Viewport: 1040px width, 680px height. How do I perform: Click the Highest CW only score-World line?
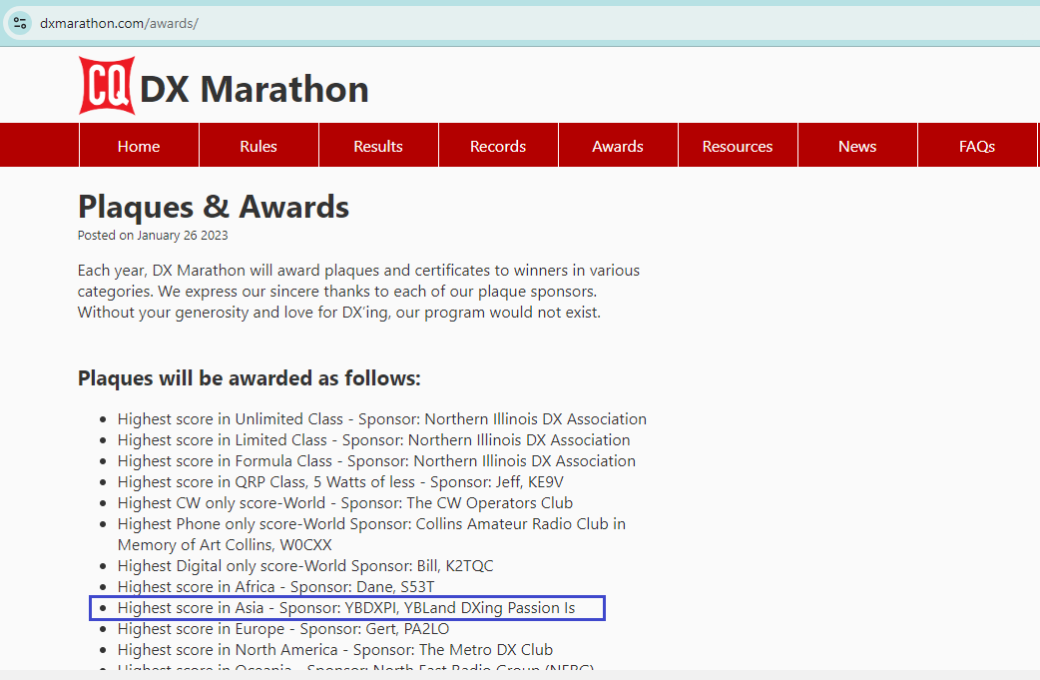[x=345, y=503]
